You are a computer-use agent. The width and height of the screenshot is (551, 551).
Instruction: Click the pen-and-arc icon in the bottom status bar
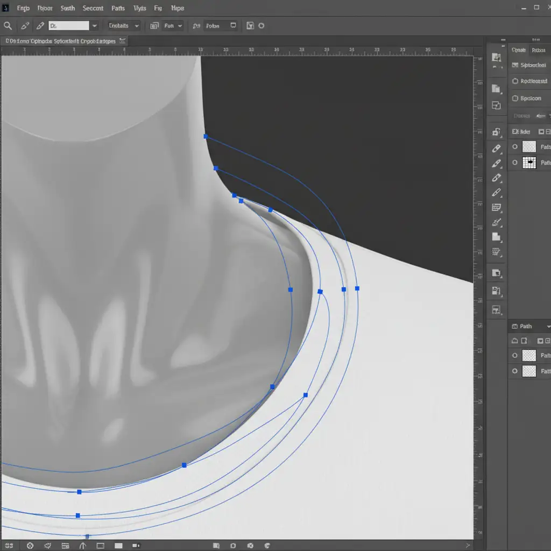tap(82, 546)
